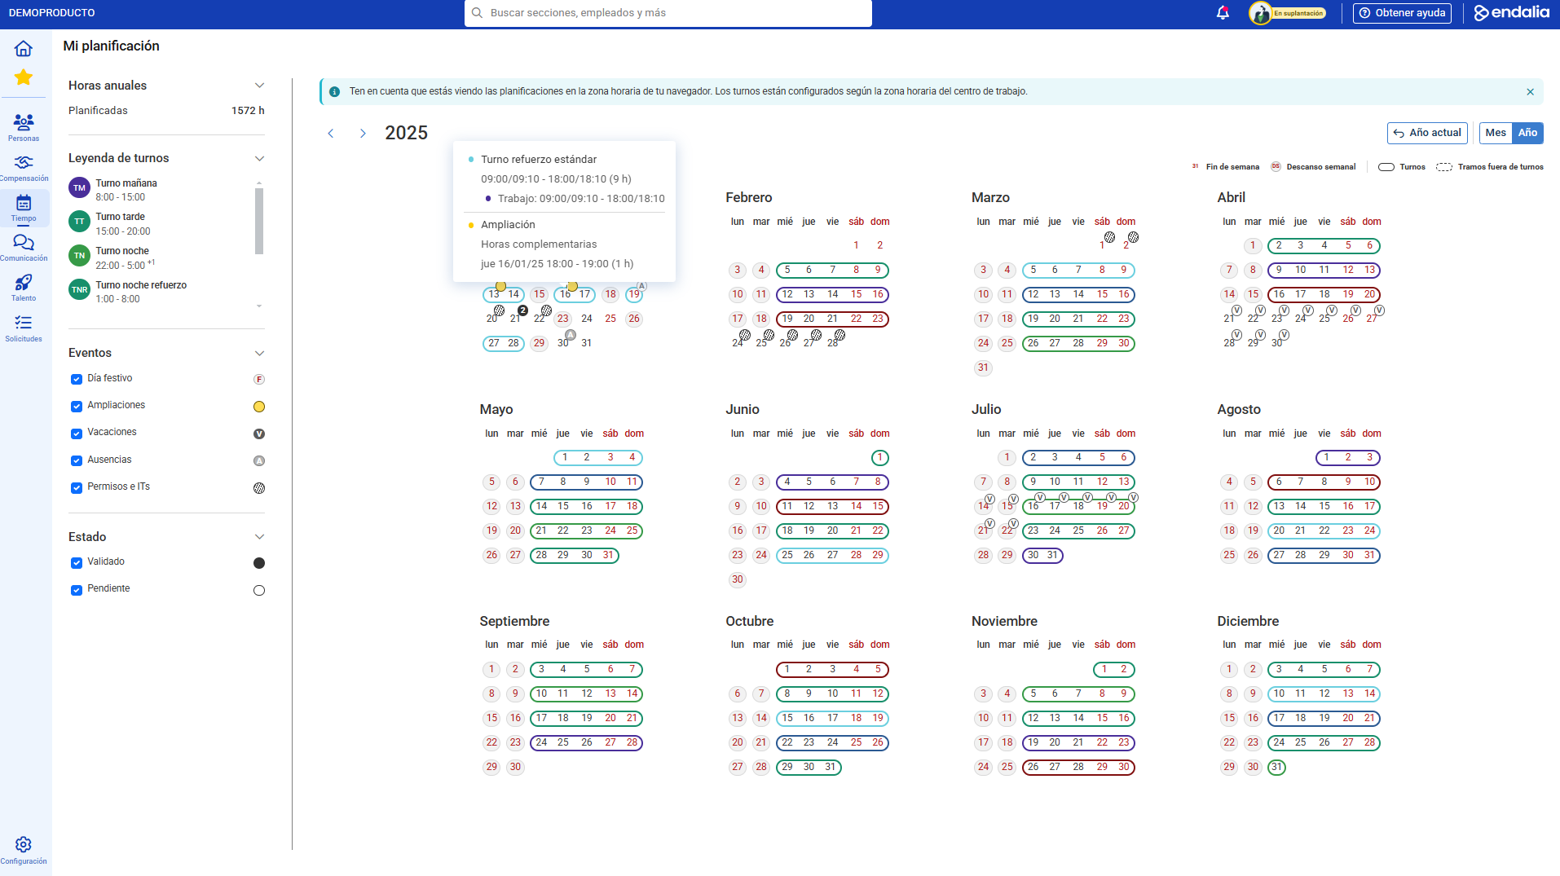Select January 16 with yellow ampliación marker
This screenshot has height=876, width=1560.
coord(565,294)
